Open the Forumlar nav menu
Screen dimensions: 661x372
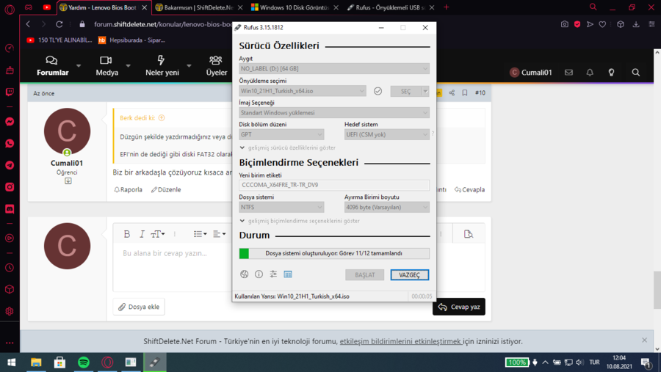pyautogui.click(x=52, y=66)
